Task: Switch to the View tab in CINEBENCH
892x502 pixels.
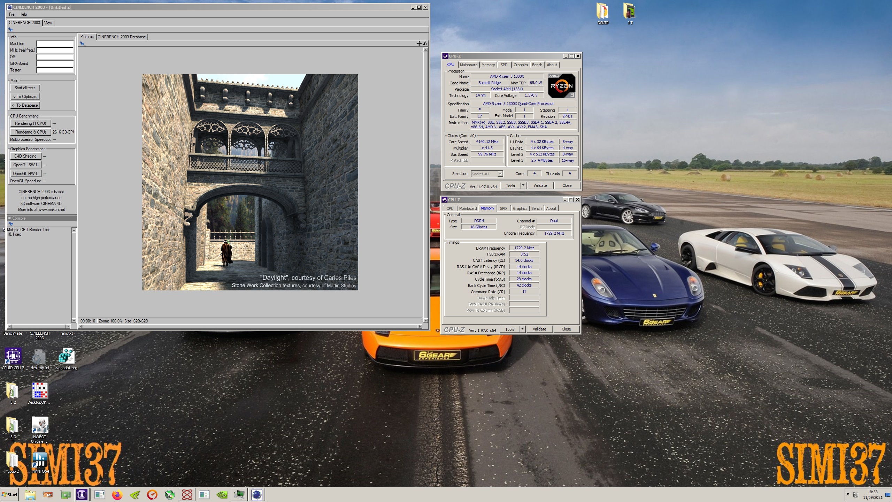Action: click(x=48, y=23)
